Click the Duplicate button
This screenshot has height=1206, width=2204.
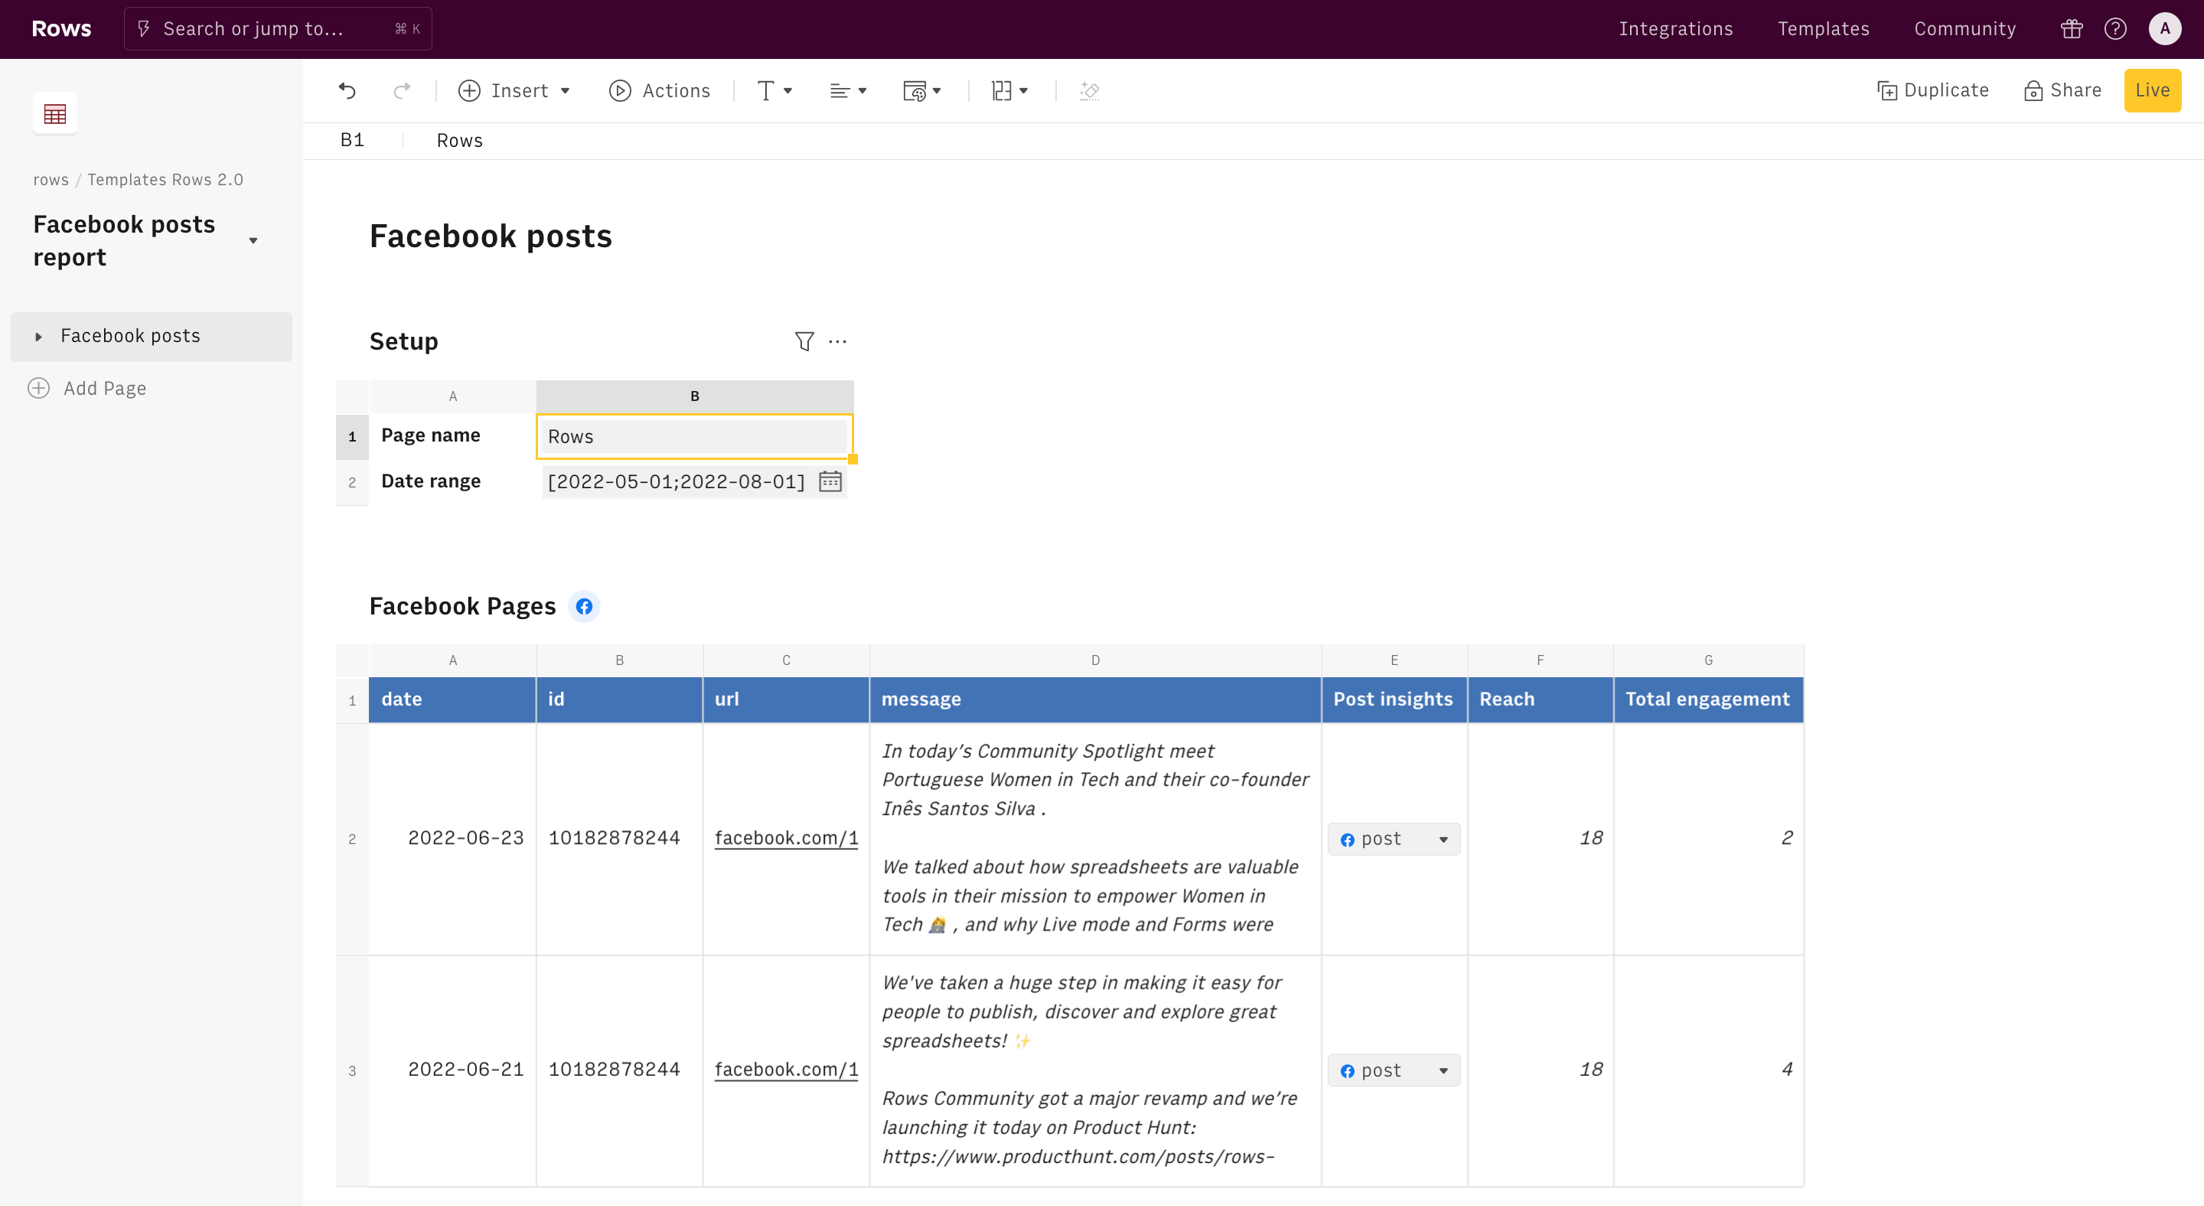click(x=1933, y=90)
